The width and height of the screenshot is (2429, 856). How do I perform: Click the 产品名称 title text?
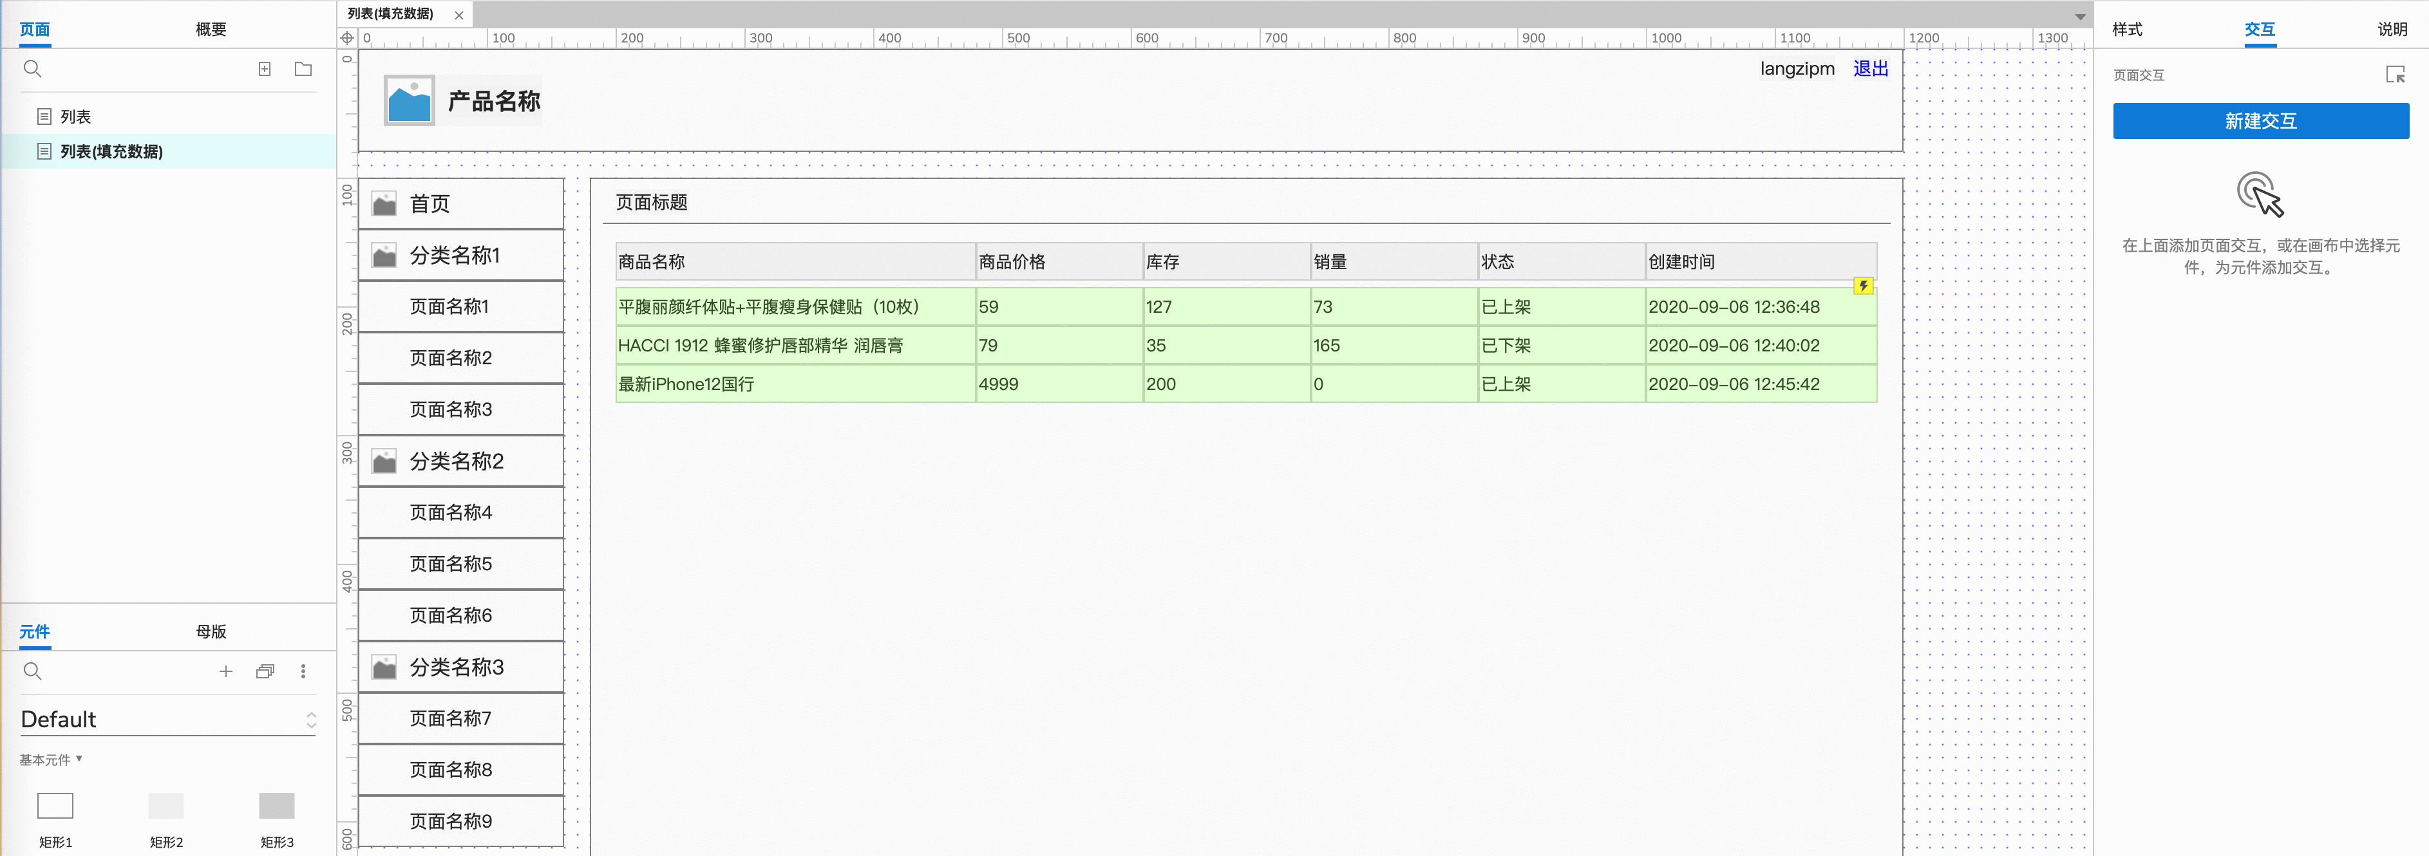494,101
